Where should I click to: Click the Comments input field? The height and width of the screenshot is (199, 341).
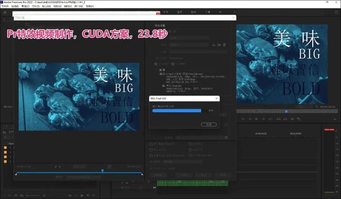click(198, 52)
